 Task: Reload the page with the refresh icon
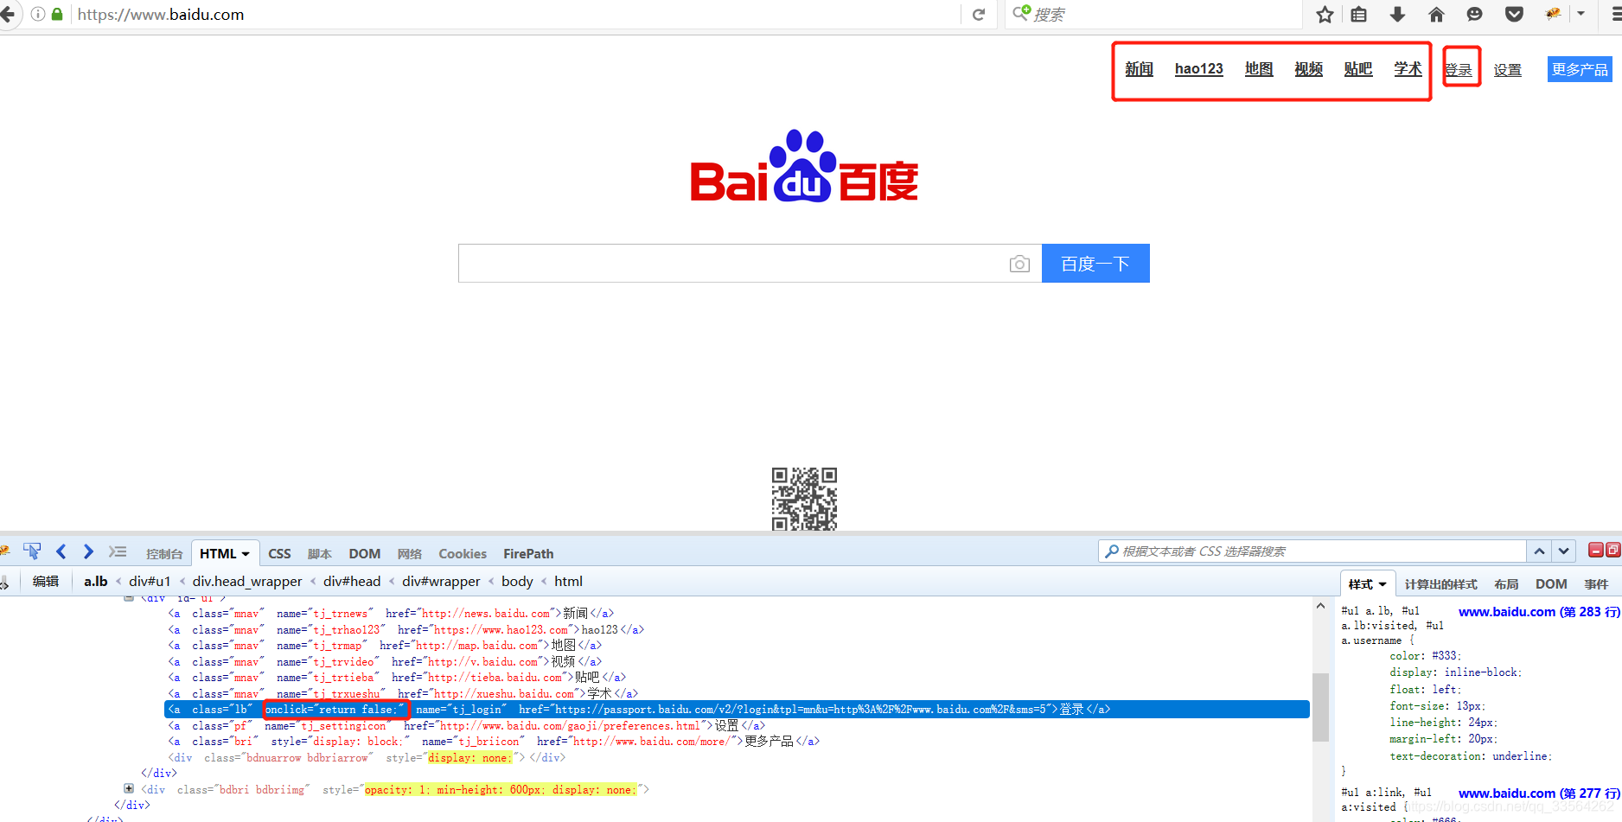pos(979,15)
